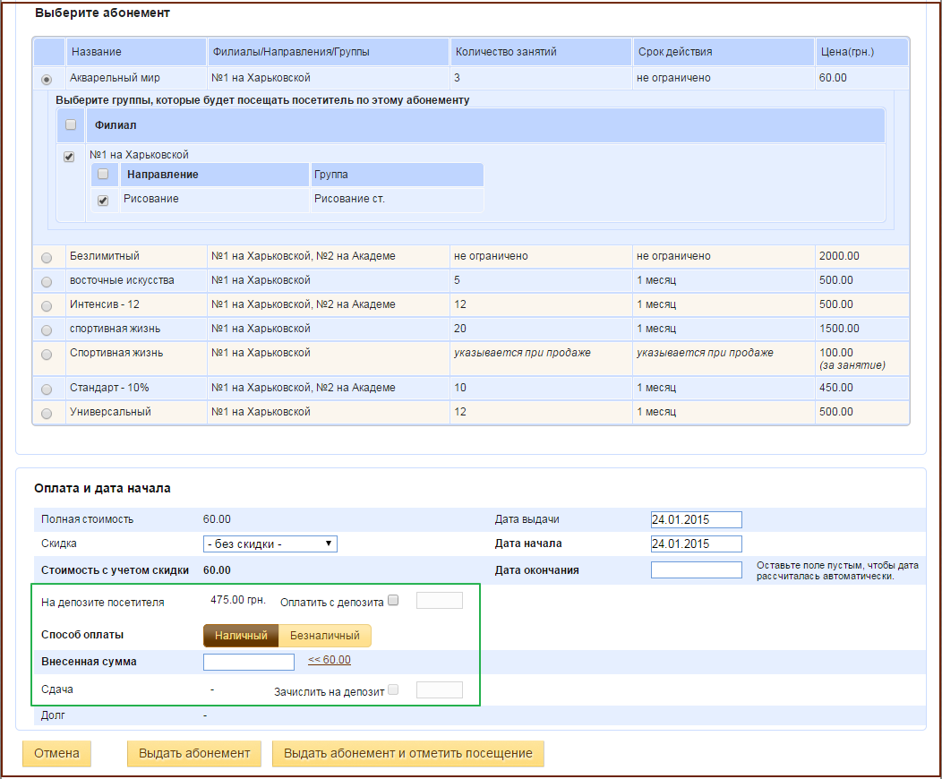Switch payment method to Безналичный
This screenshot has height=779, width=942.
pyautogui.click(x=324, y=636)
